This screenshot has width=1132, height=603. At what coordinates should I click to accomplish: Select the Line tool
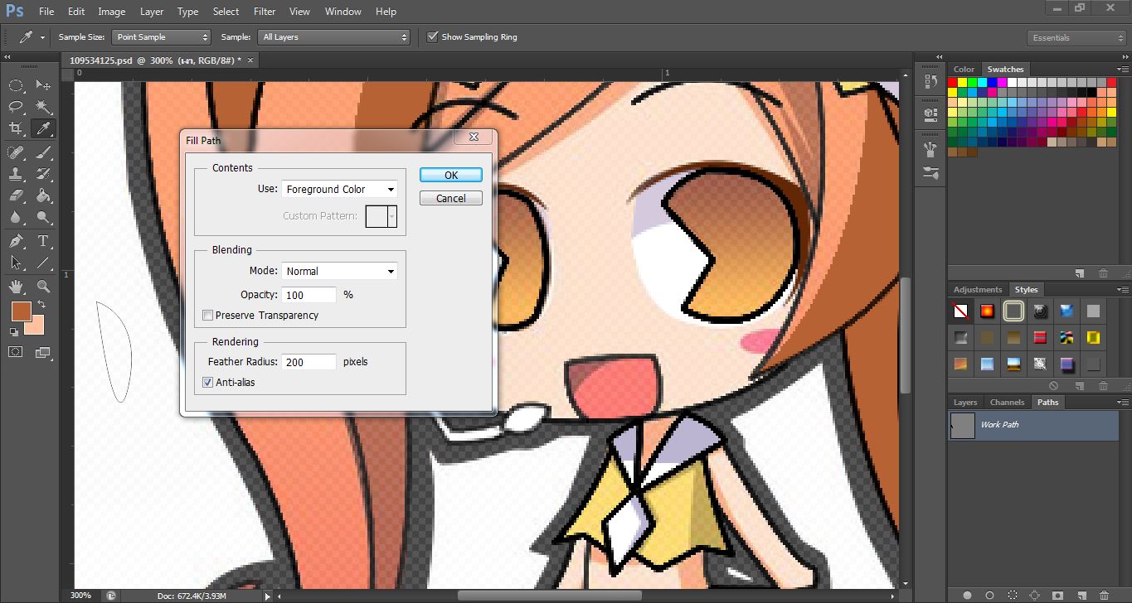coord(43,263)
